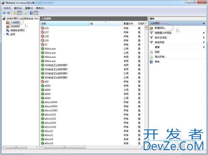Open the 查看(V) menu
The width and height of the screenshot is (208, 155).
click(x=29, y=8)
